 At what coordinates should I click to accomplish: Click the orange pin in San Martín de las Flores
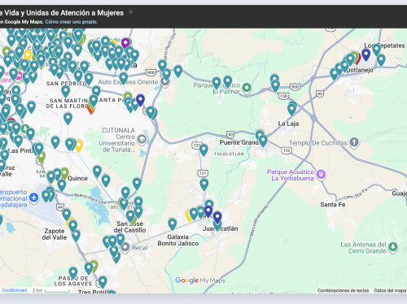click(91, 110)
